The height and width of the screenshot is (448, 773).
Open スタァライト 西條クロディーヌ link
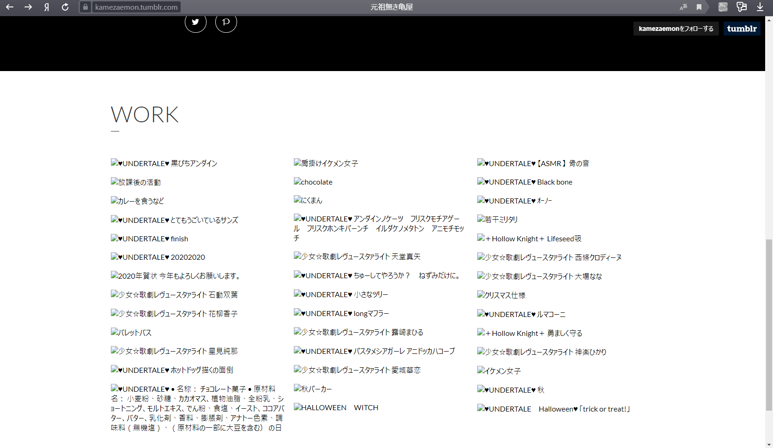point(549,257)
